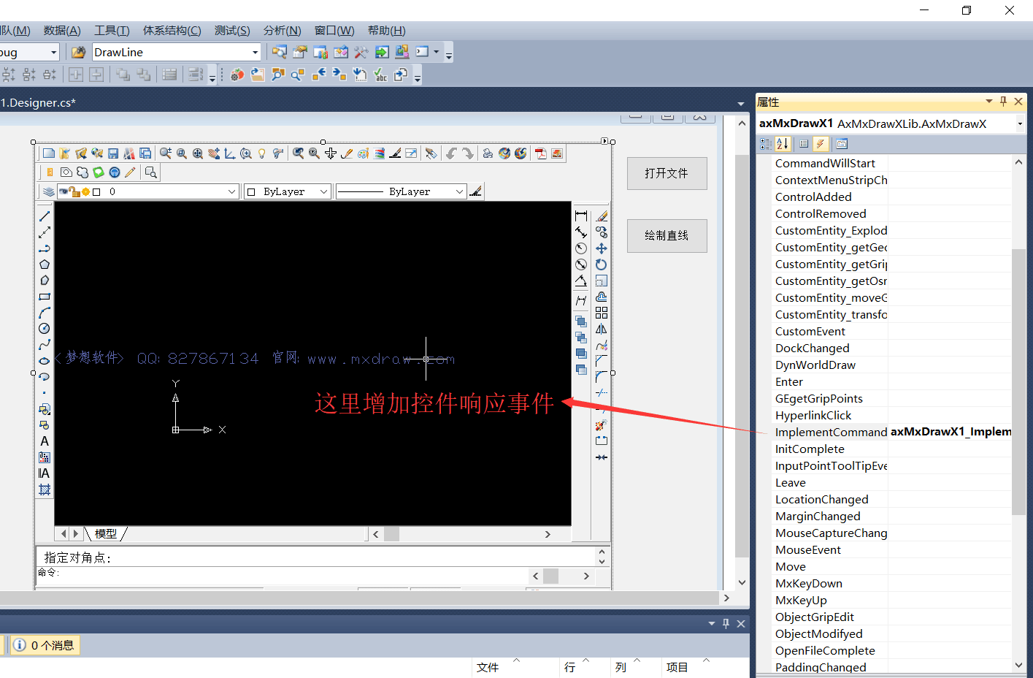Select the Move tool
The image size is (1033, 678).
(602, 248)
